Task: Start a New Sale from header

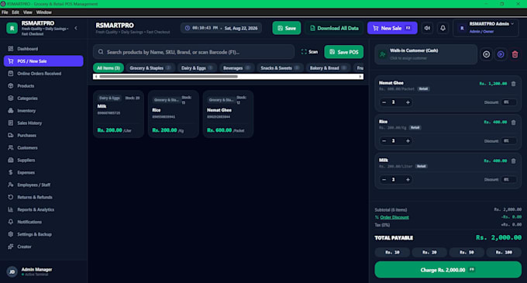Action: point(392,28)
